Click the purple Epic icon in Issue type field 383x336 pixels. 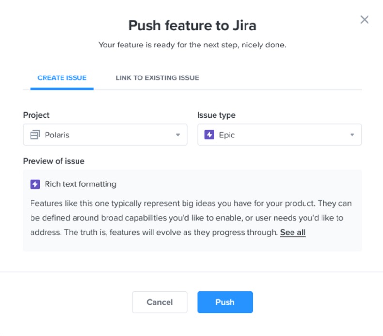tap(209, 135)
